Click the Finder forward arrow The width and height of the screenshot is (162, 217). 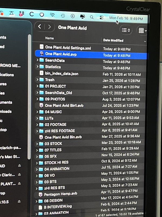pos(49,27)
